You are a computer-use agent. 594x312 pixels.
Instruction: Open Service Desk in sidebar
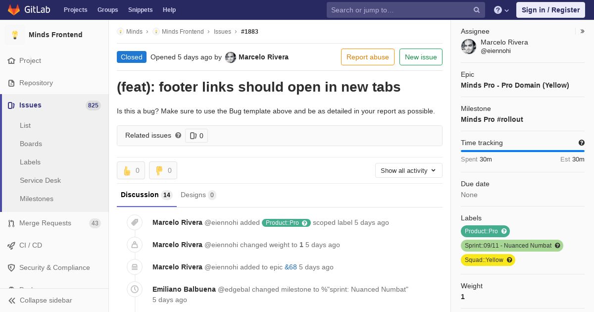tap(40, 181)
